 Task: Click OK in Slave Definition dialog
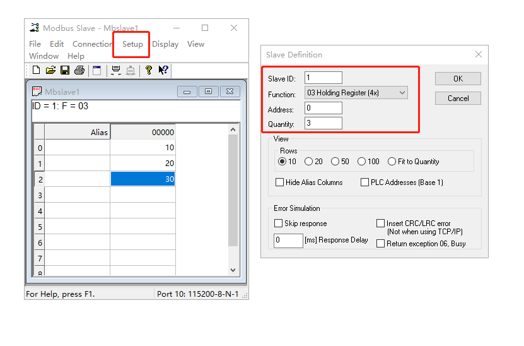[x=458, y=79]
